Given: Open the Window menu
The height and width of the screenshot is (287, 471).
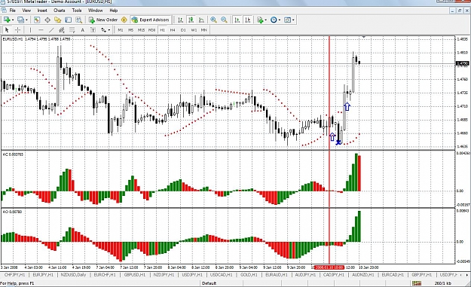Looking at the screenshot, I should tap(95, 11).
